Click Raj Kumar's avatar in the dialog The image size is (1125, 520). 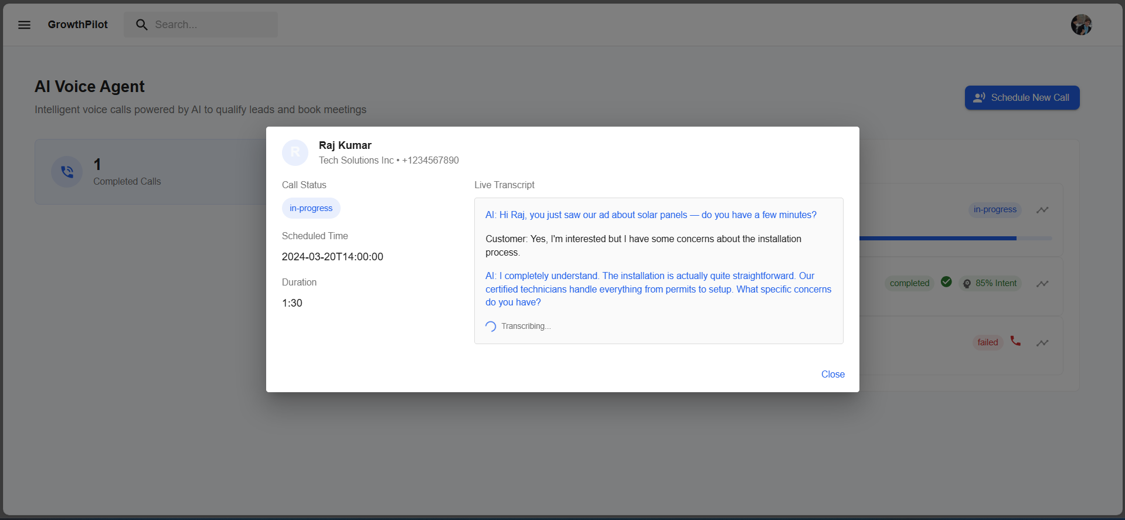tap(295, 152)
